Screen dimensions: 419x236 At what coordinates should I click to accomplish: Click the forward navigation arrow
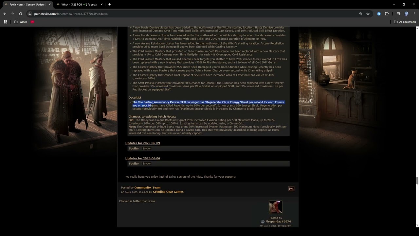click(12, 14)
